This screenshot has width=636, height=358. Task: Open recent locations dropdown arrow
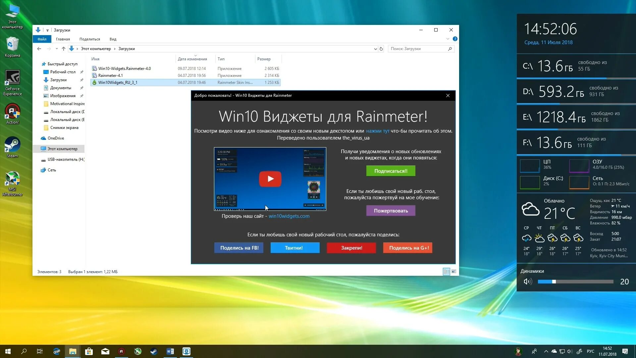(x=56, y=49)
